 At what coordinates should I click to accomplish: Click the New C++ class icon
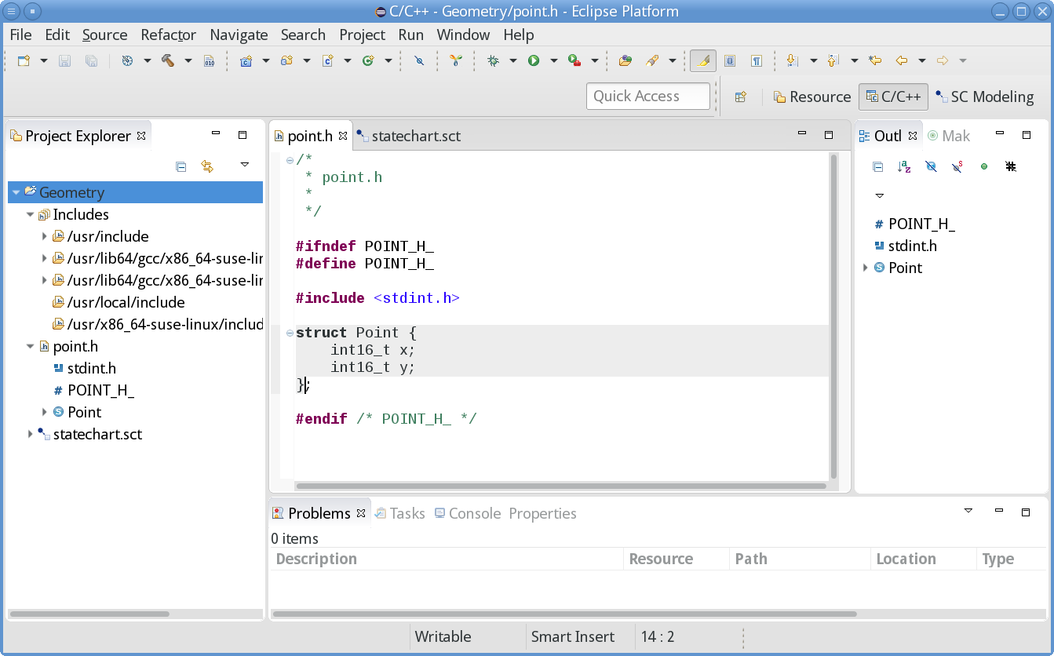(368, 60)
